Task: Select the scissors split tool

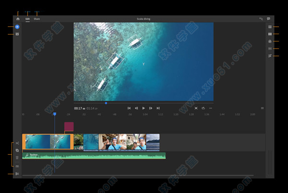Action: [17, 144]
